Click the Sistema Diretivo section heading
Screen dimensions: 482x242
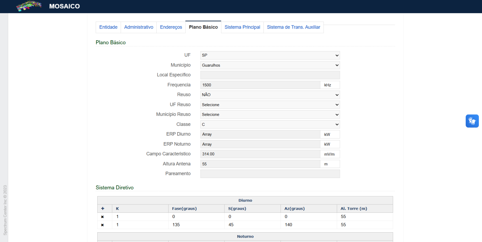tap(115, 187)
